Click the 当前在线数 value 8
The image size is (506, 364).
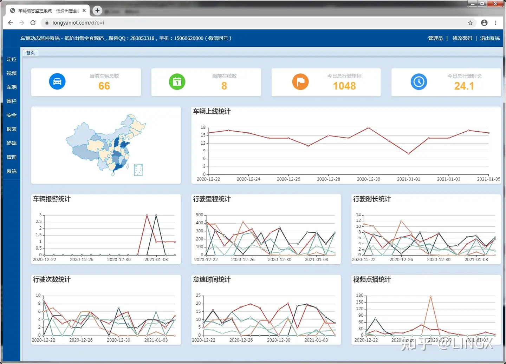224,86
